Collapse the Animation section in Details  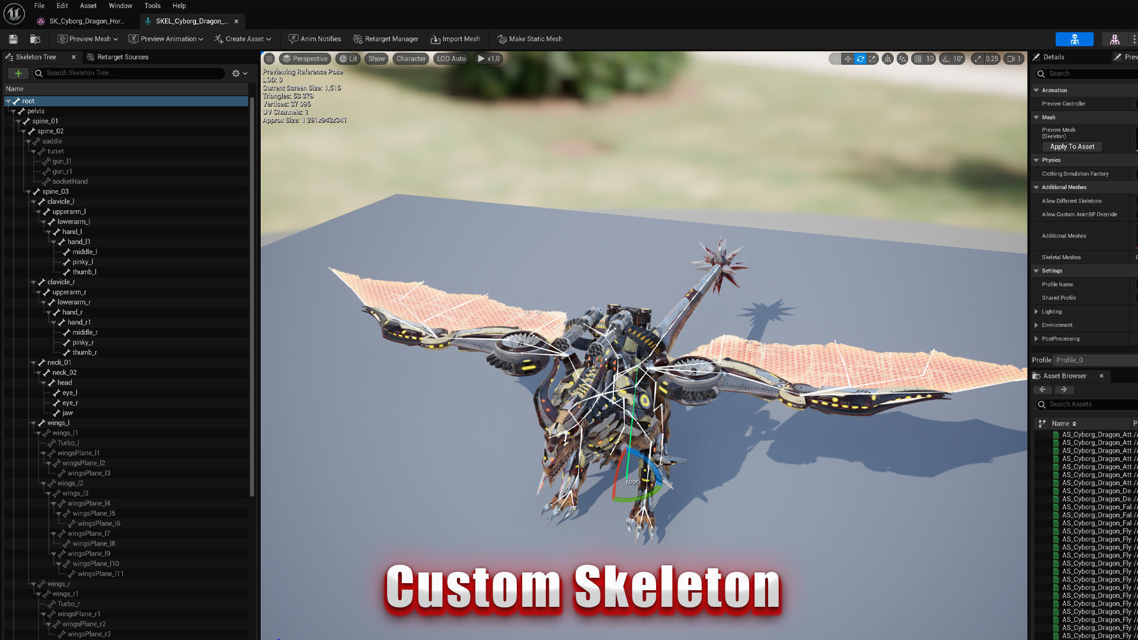1036,91
